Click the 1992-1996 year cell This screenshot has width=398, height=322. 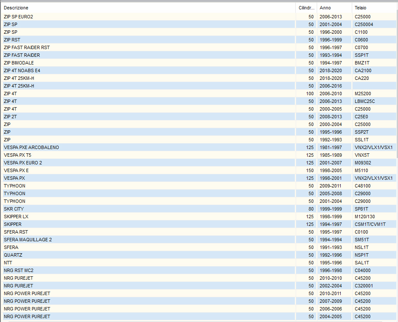click(335, 255)
